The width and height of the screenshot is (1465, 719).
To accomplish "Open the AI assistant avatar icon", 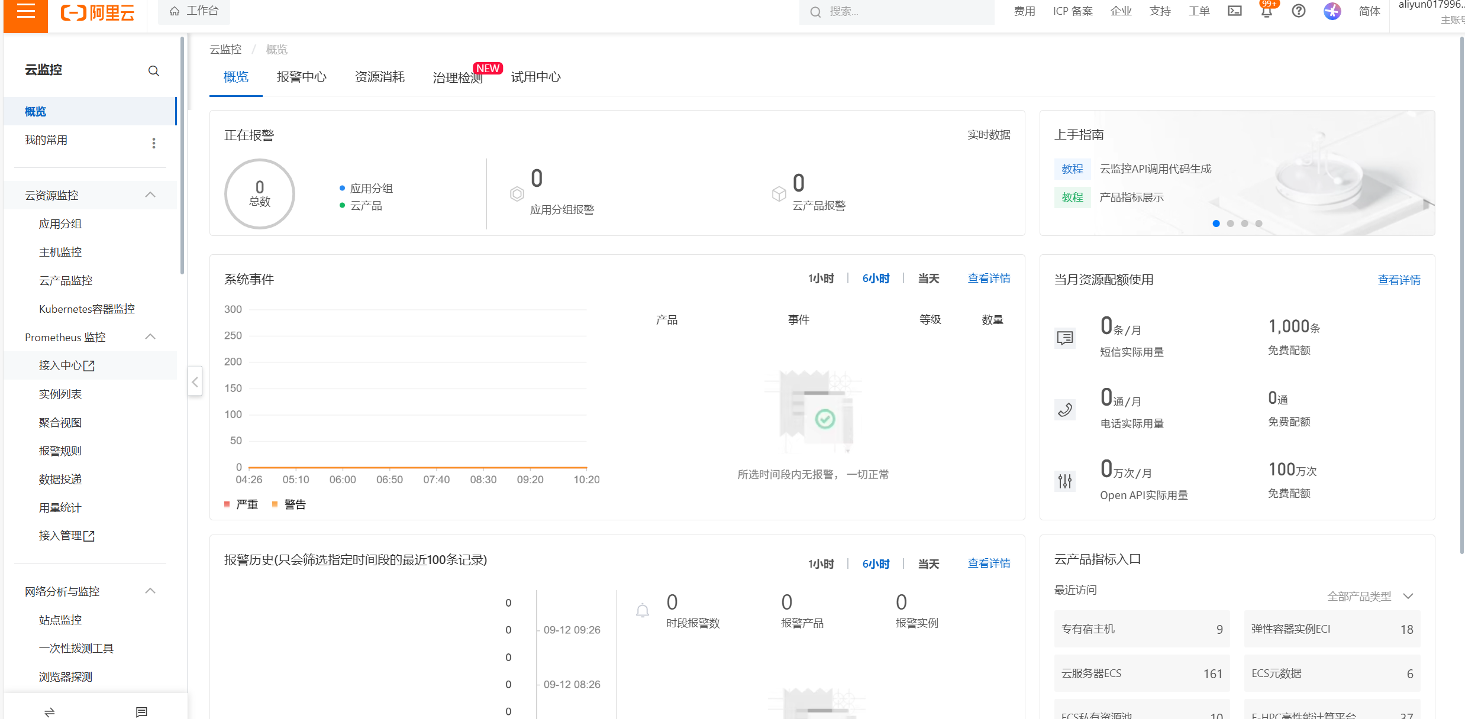I will (1332, 11).
